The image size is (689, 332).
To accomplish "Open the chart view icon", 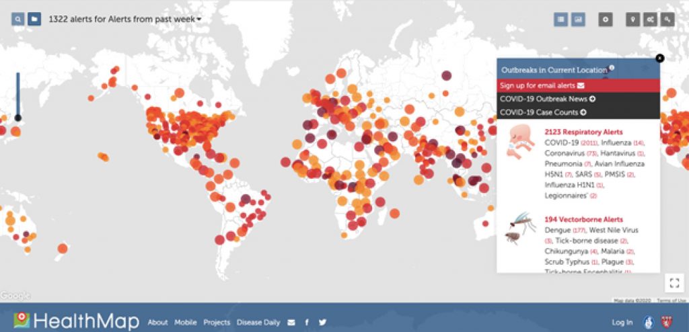I will [x=578, y=19].
